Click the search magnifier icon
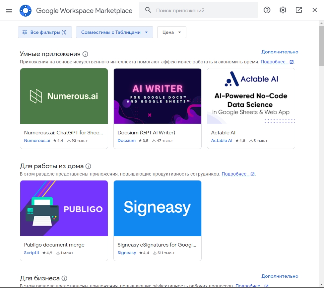324x288 pixels. click(148, 10)
